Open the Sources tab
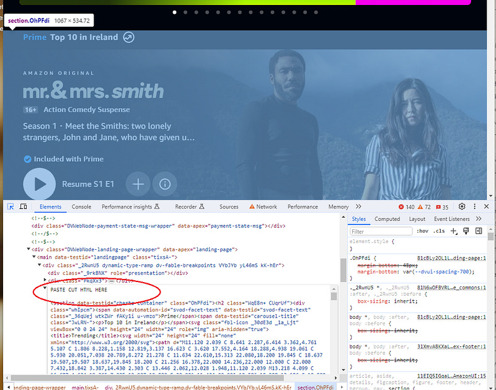The width and height of the screenshot is (496, 390). pyautogui.click(x=229, y=207)
